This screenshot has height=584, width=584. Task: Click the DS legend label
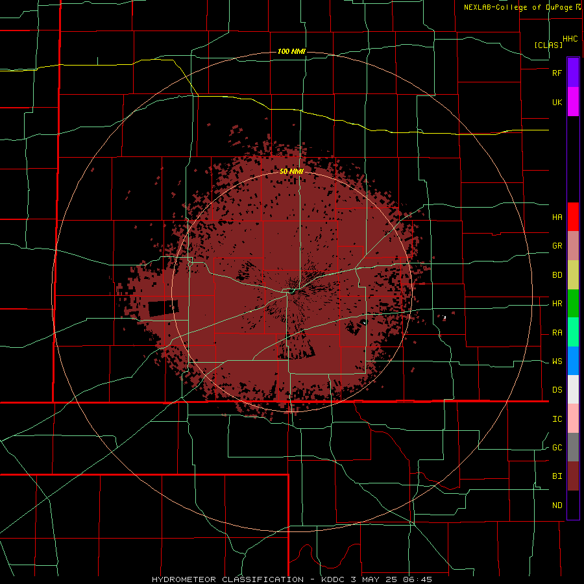tap(557, 390)
